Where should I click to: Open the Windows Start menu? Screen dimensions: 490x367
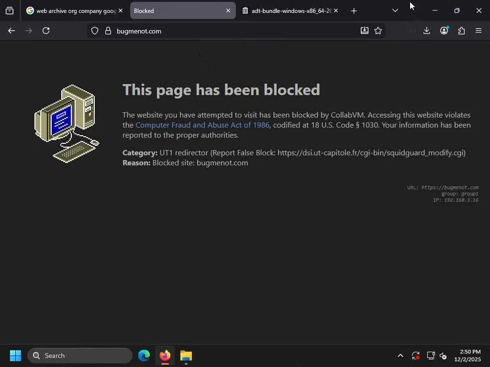click(15, 356)
